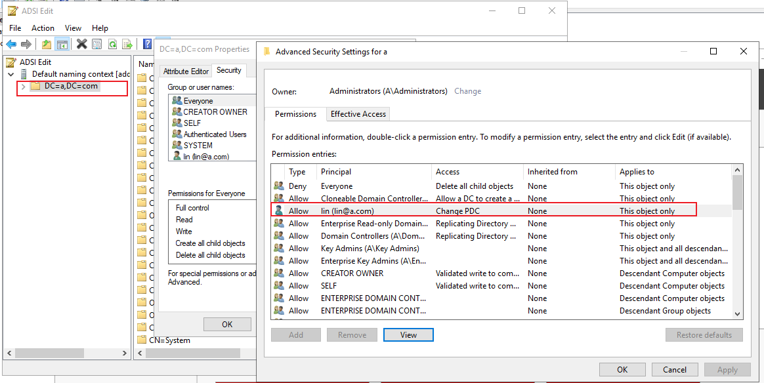
Task: Open the Action menu
Action: [43, 28]
